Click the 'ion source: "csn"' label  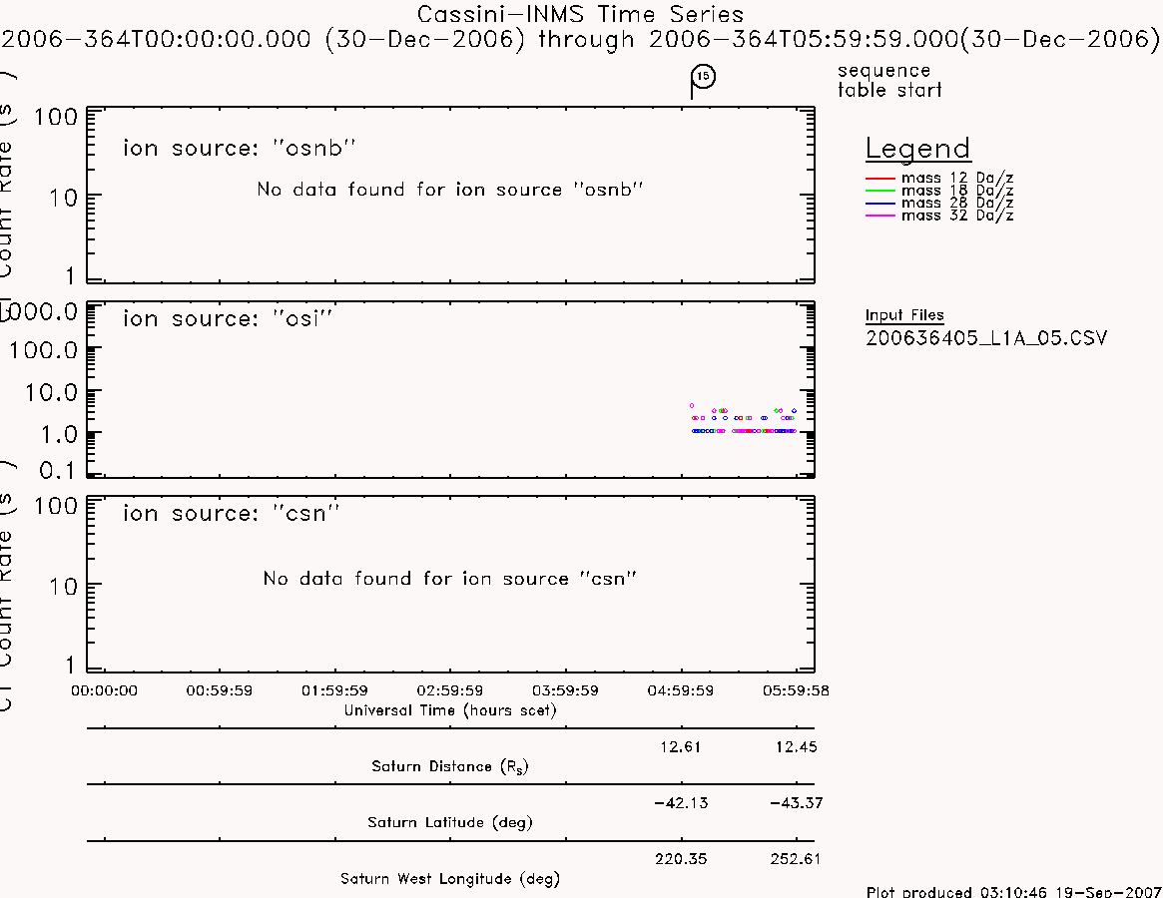click(x=231, y=513)
